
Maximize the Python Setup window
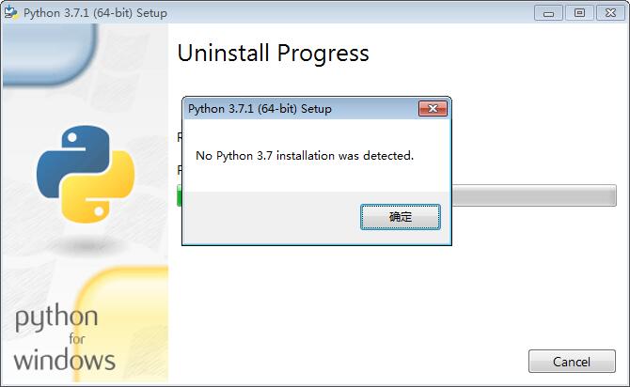tap(579, 13)
